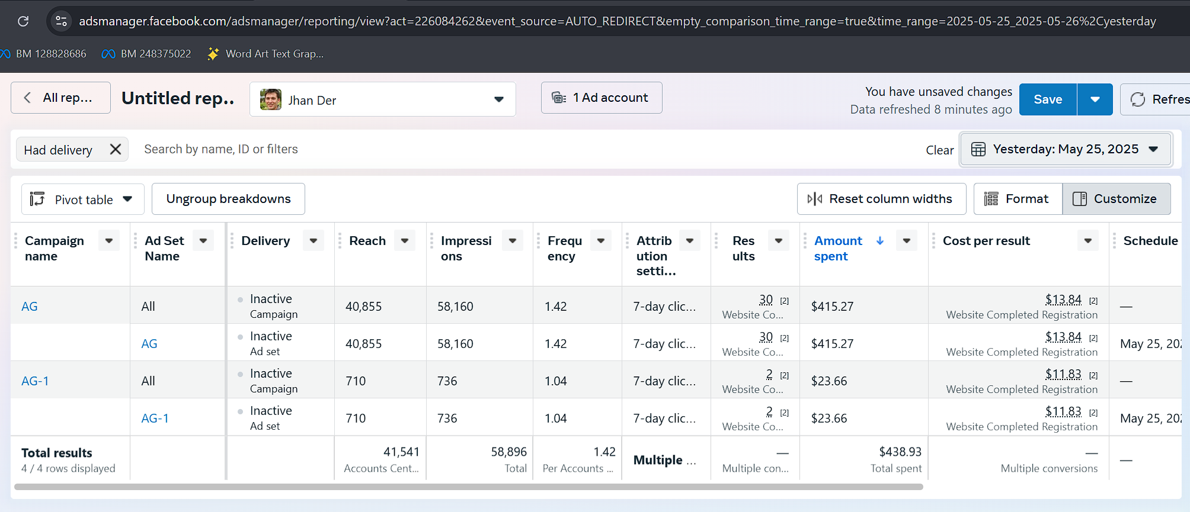
Task: Click the Format button
Action: 1017,199
